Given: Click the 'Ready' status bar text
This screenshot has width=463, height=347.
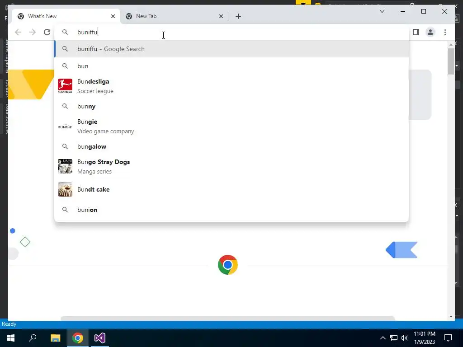Looking at the screenshot, I should [9, 324].
